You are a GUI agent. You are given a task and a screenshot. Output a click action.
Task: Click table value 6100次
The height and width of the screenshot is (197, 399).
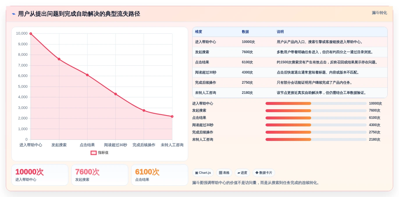click(247, 62)
